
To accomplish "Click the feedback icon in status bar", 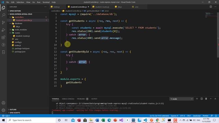I will pyautogui.click(x=212, y=116).
